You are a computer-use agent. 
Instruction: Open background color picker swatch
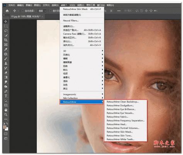7,129
